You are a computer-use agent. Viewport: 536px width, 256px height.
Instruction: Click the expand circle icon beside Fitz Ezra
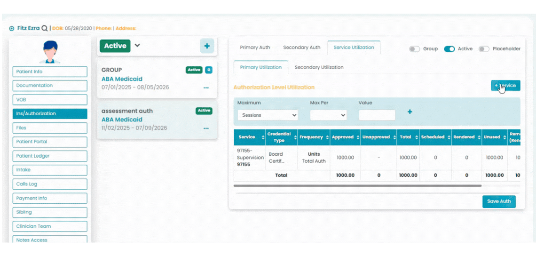(12, 28)
